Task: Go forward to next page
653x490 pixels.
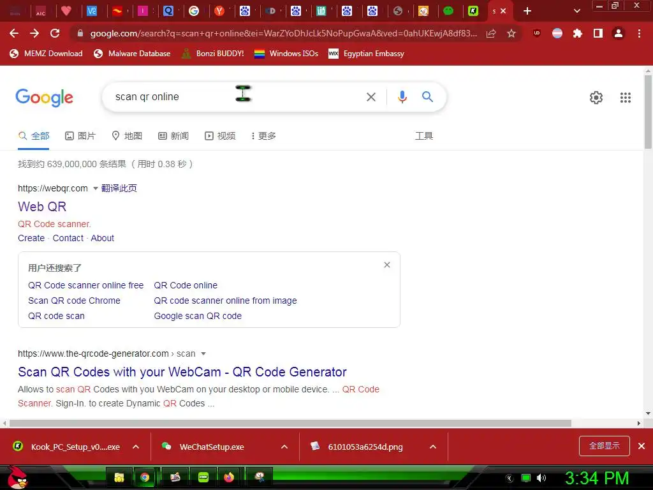Action: tap(34, 33)
